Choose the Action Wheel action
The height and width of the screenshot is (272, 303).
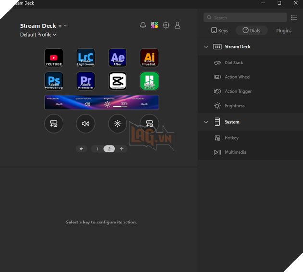pyautogui.click(x=251, y=77)
